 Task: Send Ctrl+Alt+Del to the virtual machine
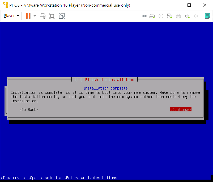(x=42, y=16)
